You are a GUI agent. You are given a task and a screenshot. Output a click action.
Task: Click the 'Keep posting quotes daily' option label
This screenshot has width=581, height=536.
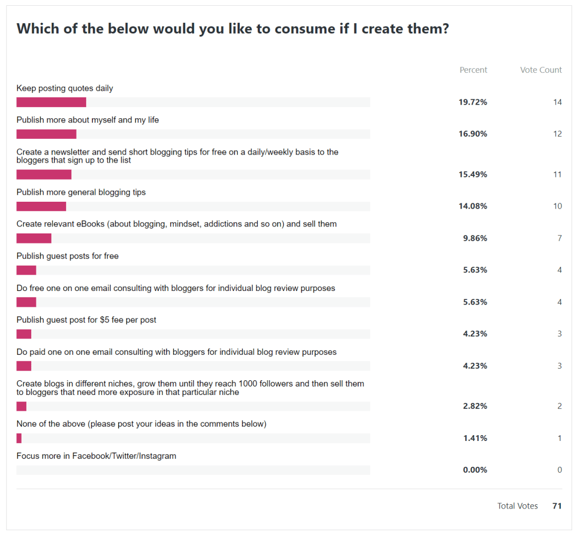pyautogui.click(x=65, y=88)
